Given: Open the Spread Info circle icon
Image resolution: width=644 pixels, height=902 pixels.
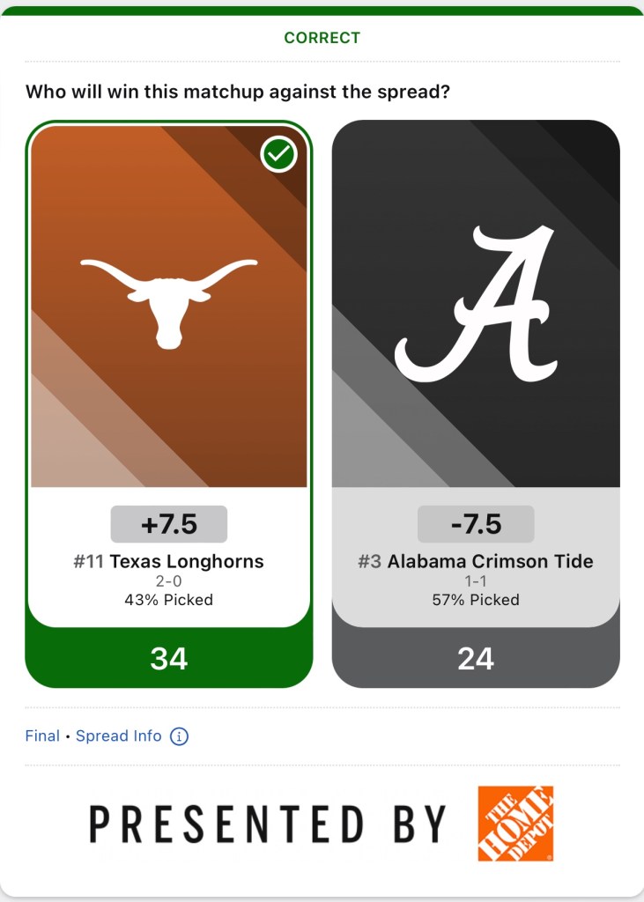Looking at the screenshot, I should coord(179,736).
